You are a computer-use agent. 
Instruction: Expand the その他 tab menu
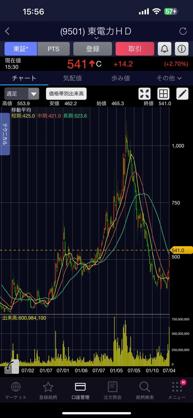pos(169,78)
